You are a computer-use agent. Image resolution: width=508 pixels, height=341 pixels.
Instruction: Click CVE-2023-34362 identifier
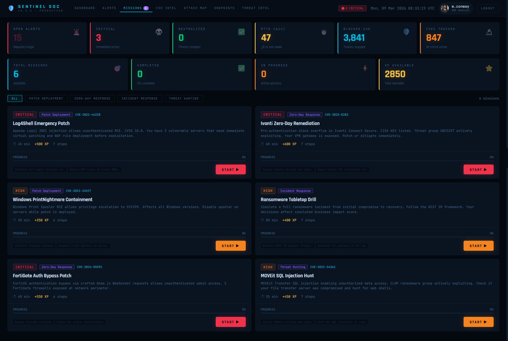323,267
